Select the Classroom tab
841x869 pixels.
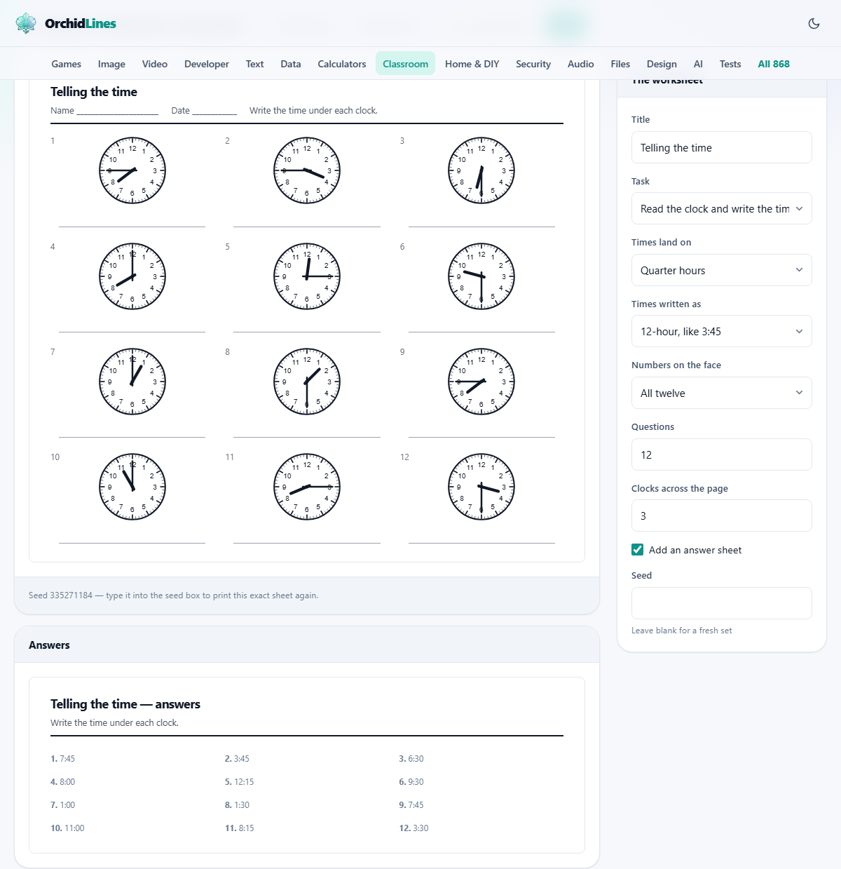(x=405, y=64)
